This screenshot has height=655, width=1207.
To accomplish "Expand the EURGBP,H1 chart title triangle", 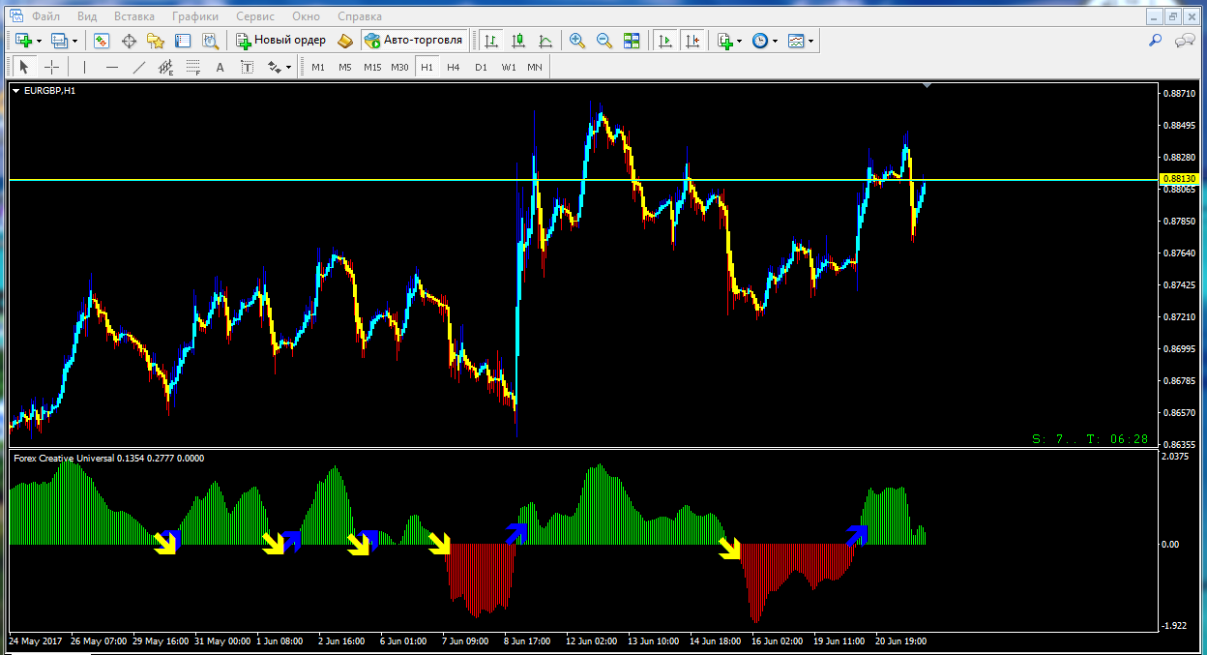I will click(x=15, y=91).
